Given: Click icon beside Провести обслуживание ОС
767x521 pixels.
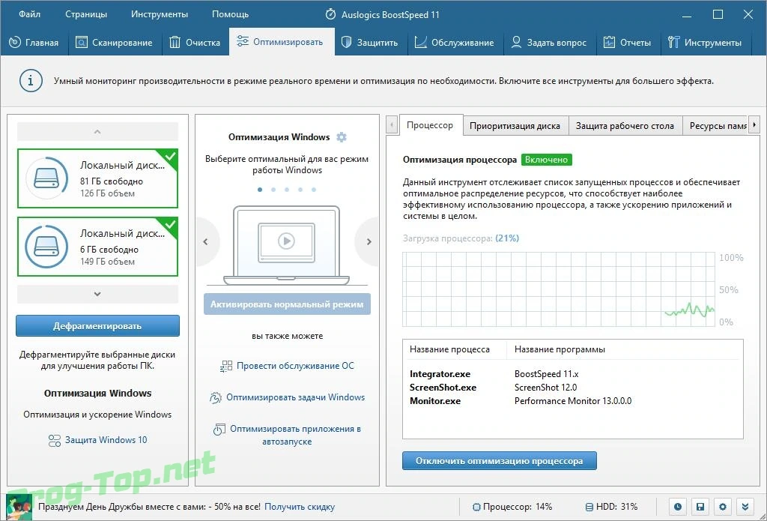Looking at the screenshot, I should [226, 367].
